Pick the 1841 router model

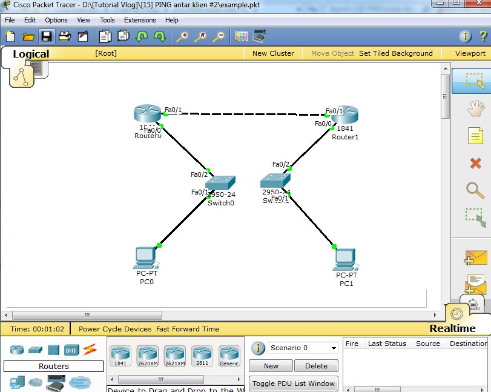(x=120, y=356)
